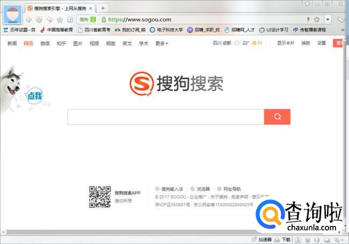Toggle the sound mute icon in status bar
Image resolution: width=349 pixels, height=244 pixels.
[x=317, y=240]
